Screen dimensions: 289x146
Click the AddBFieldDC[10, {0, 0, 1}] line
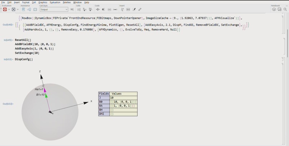[x=35, y=44]
